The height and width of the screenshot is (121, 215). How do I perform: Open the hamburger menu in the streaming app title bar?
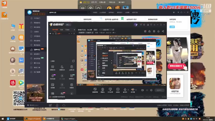[x=154, y=25]
